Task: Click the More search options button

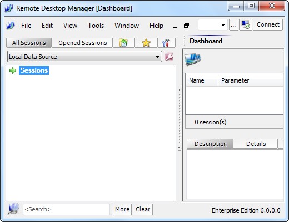Action: pos(122,209)
